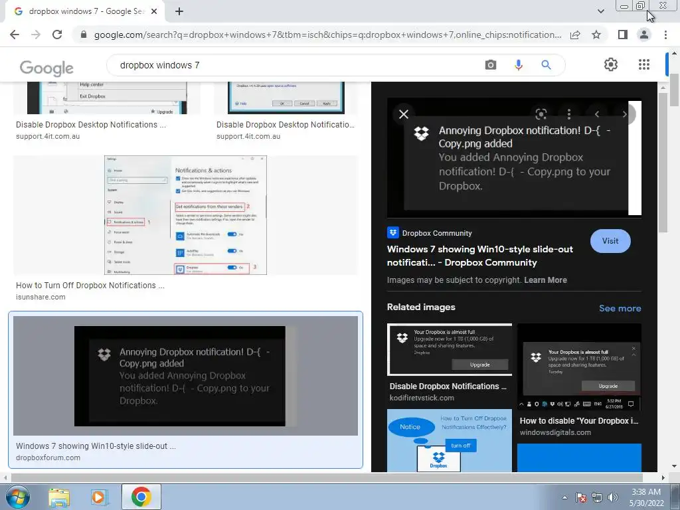
Task: Click the Windows 7 showing Win10-style slide-out caption
Action: 96,446
